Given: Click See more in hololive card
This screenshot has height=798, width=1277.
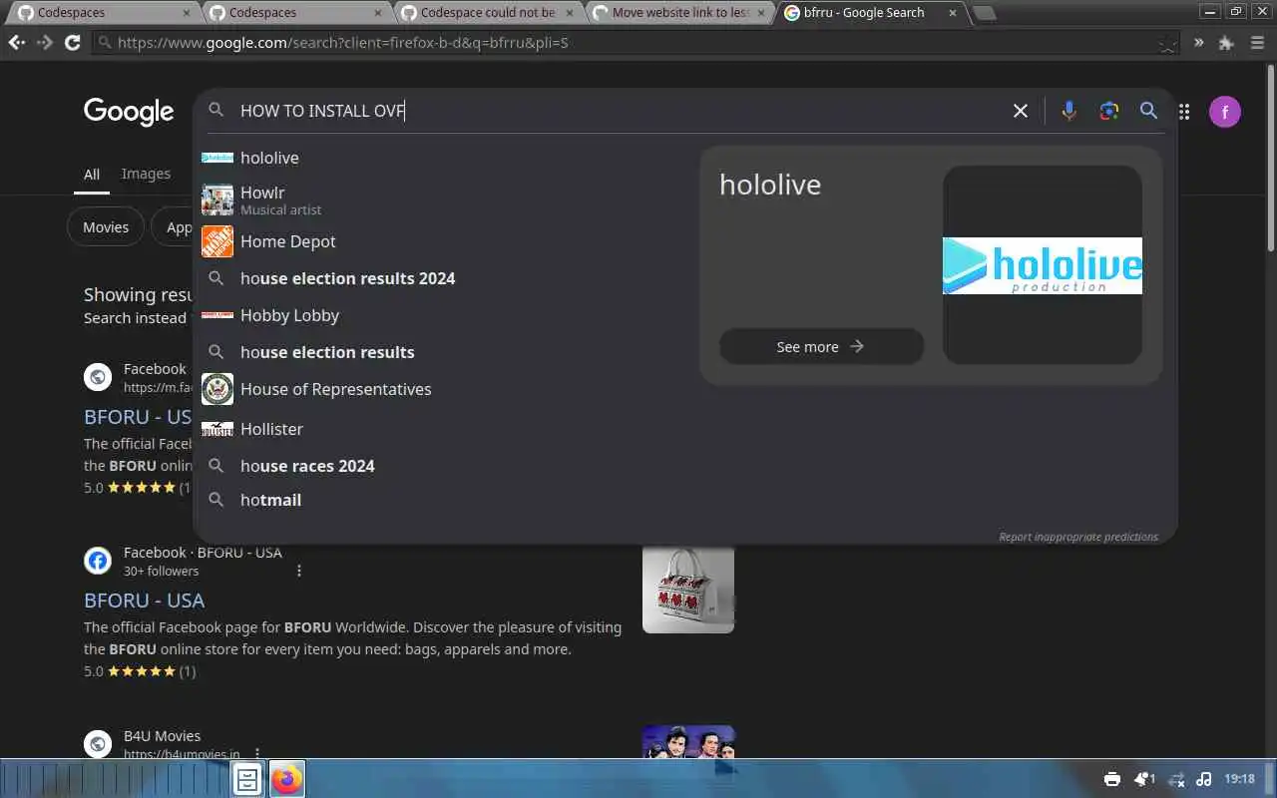Looking at the screenshot, I should [x=821, y=346].
